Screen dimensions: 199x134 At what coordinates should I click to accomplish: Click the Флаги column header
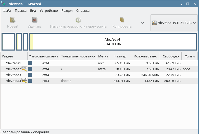tap(190, 56)
